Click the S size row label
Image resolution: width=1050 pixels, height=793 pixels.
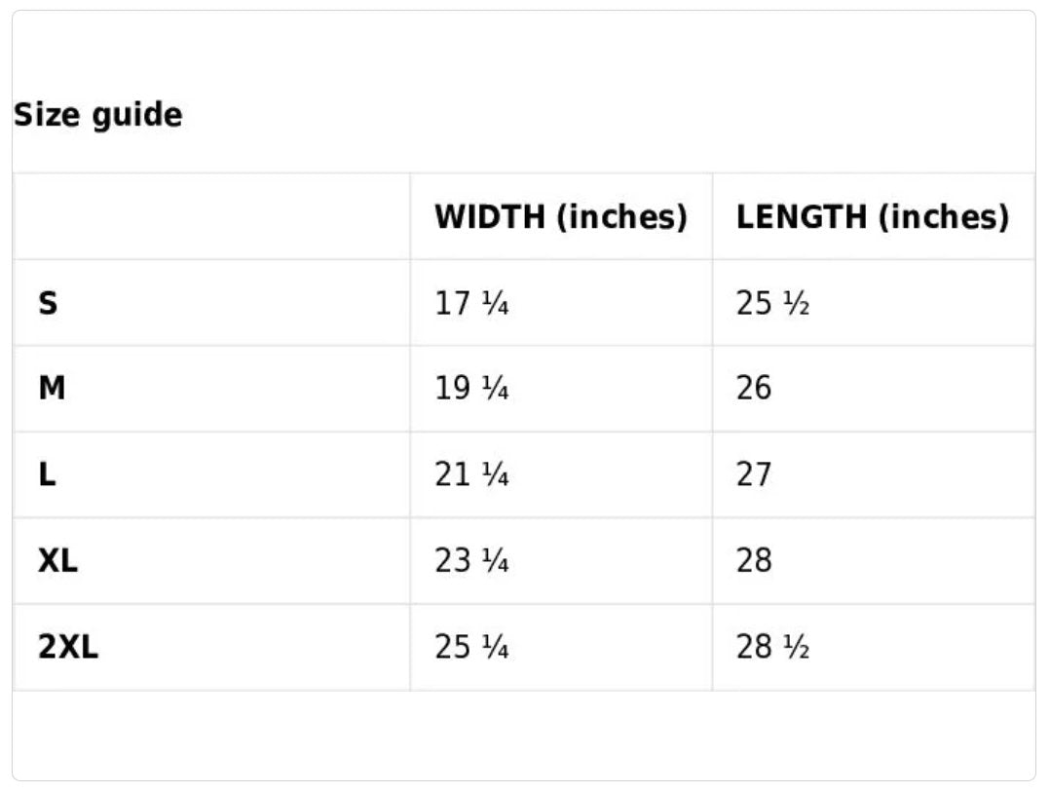(x=48, y=304)
